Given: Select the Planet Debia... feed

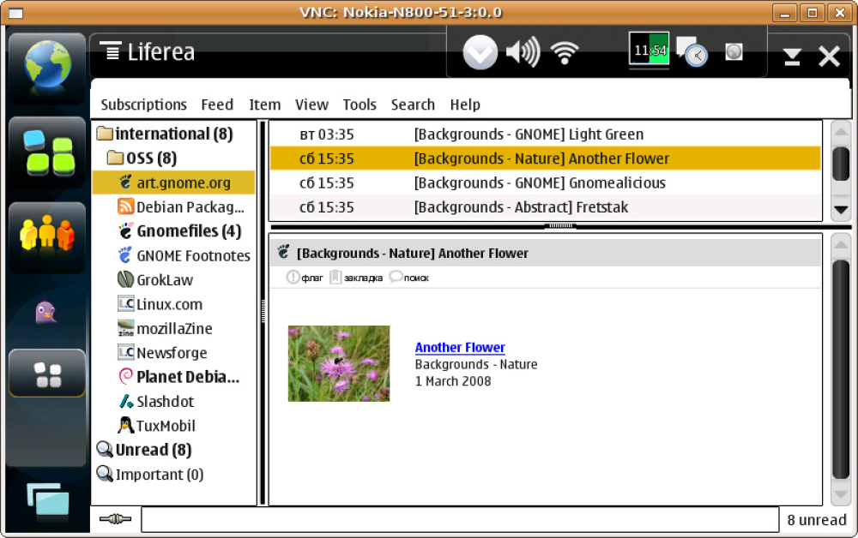Looking at the screenshot, I should coord(174,377).
